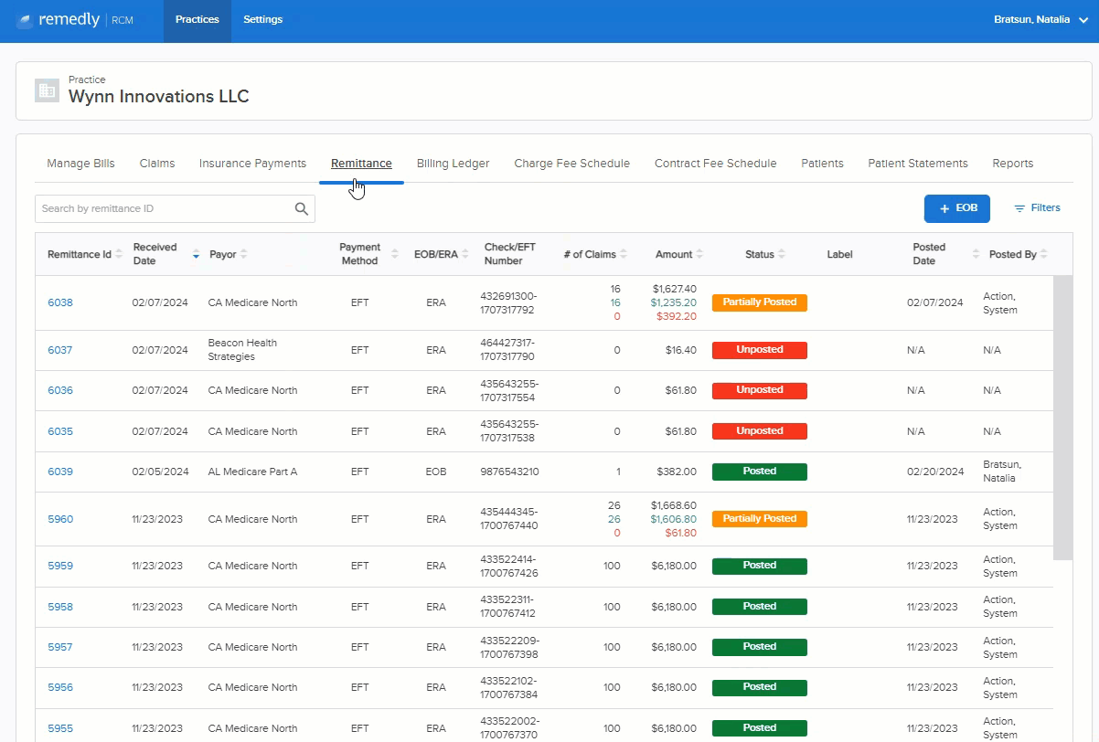
Task: Sort by Payment Method column arrows
Action: click(395, 255)
